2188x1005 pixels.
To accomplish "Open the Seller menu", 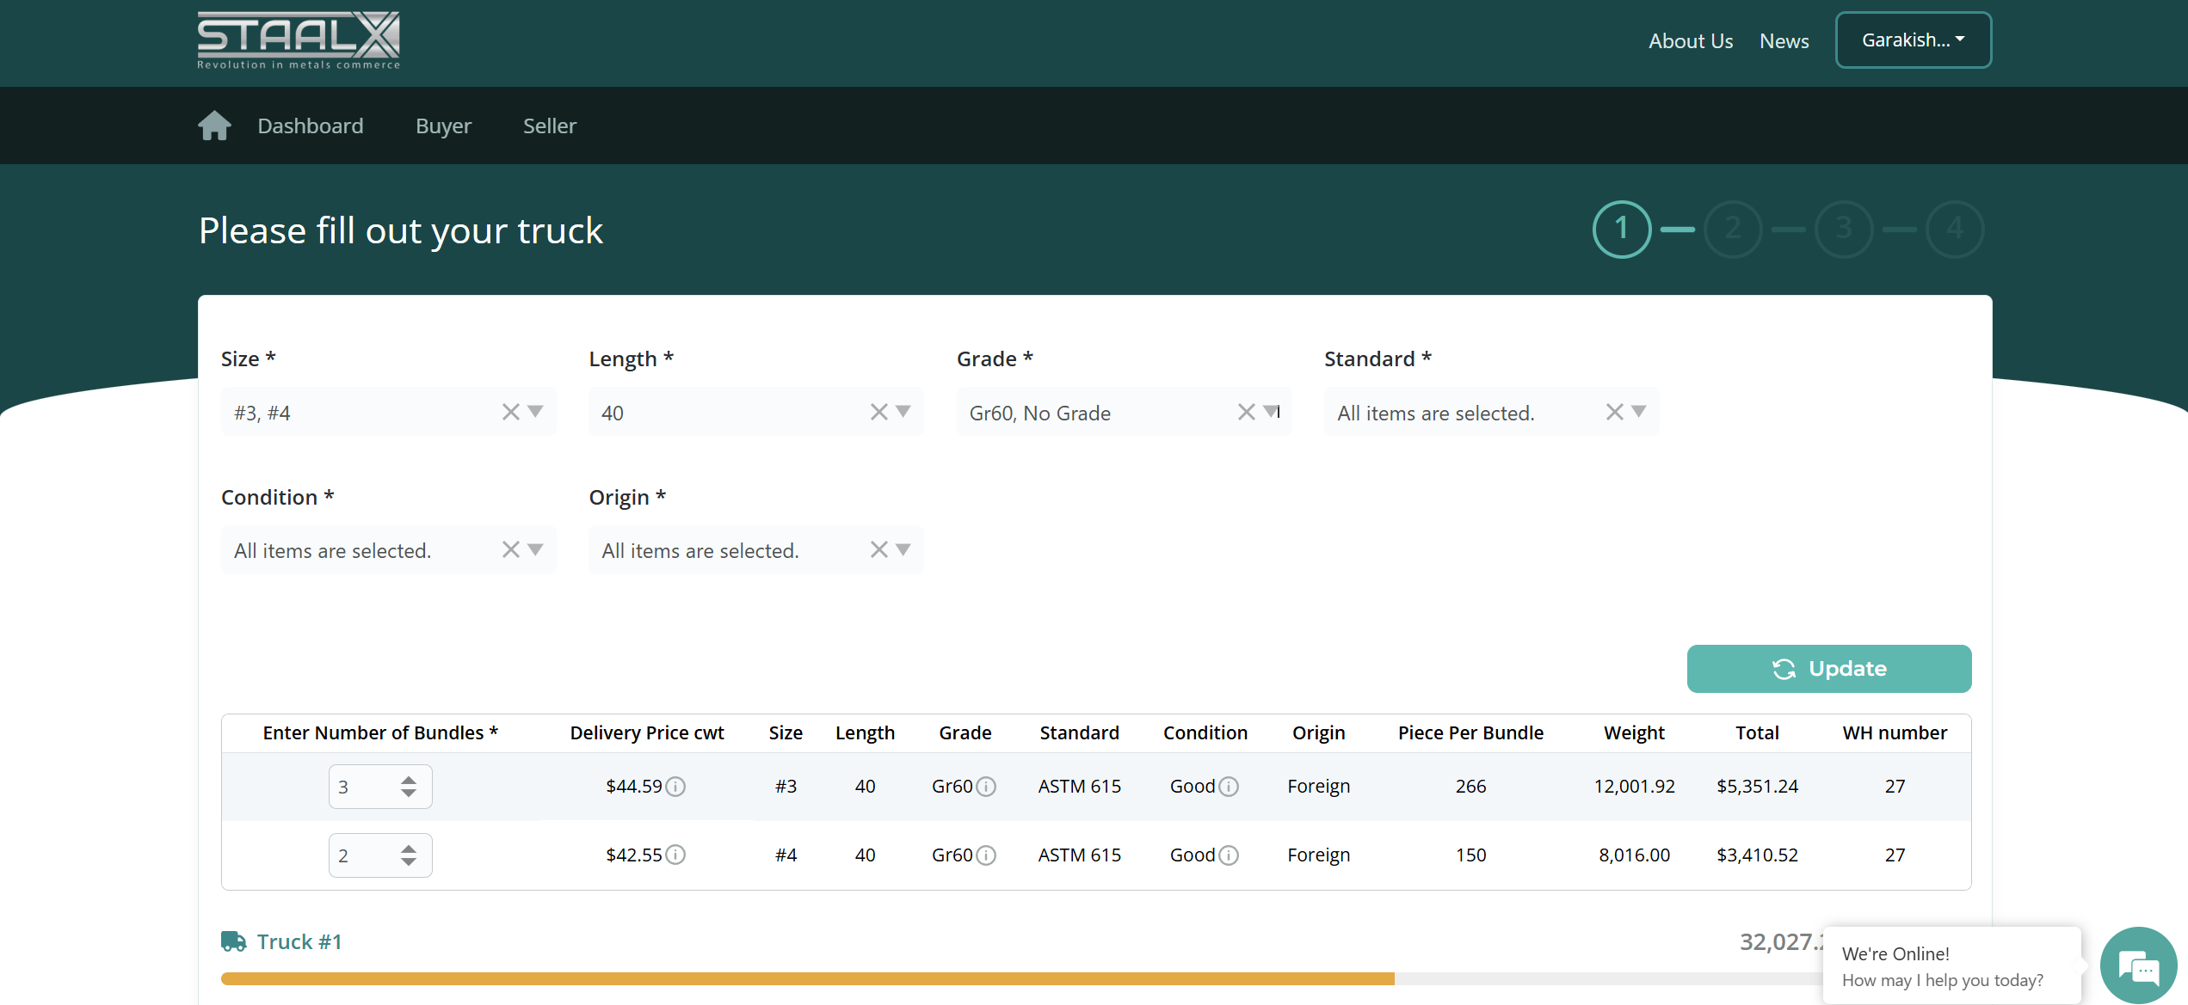I will coord(550,126).
